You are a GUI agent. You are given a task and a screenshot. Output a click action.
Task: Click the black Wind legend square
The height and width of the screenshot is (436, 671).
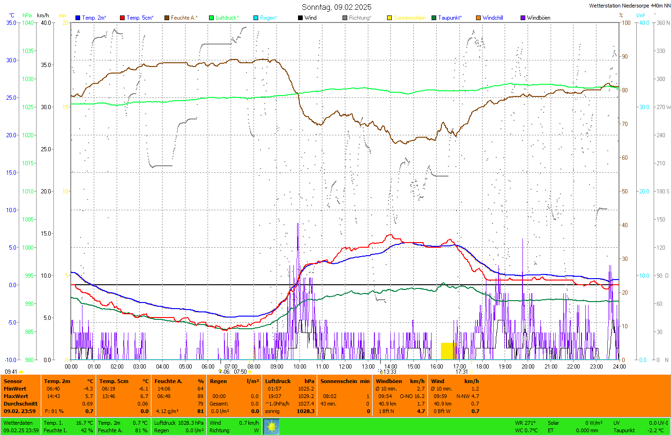coord(300,18)
